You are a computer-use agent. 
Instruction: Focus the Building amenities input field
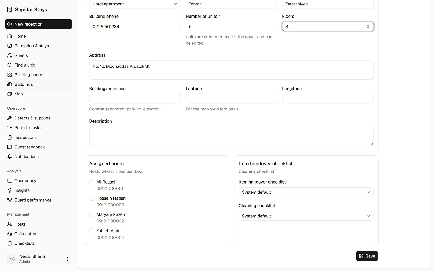pos(135,99)
